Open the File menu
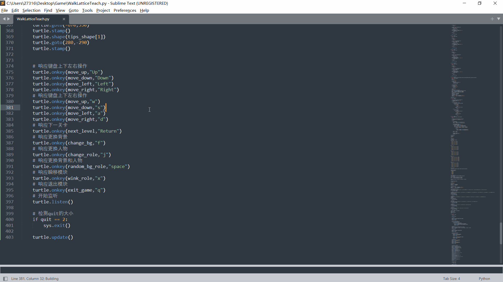The height and width of the screenshot is (282, 503). 4,10
